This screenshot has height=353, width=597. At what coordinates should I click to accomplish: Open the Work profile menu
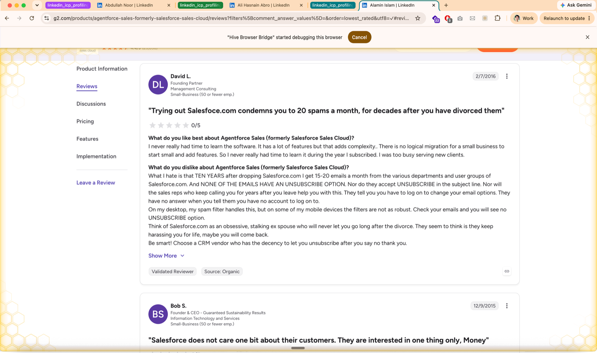pyautogui.click(x=524, y=18)
